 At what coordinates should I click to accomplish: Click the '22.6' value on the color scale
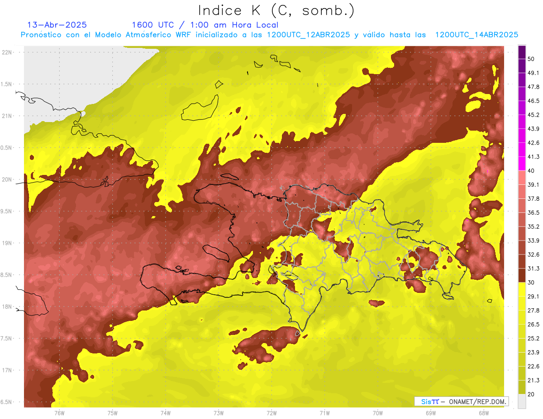pos(533,367)
